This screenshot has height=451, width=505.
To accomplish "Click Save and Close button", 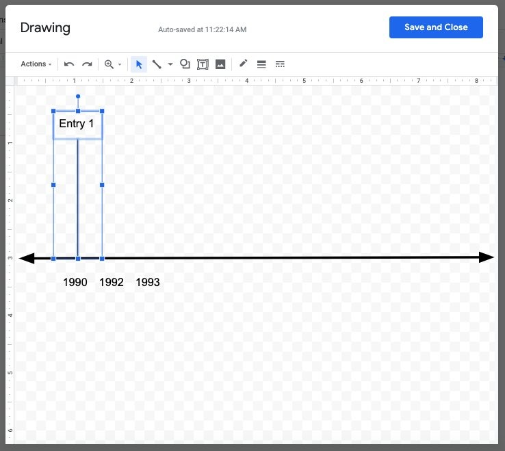I will tap(436, 27).
